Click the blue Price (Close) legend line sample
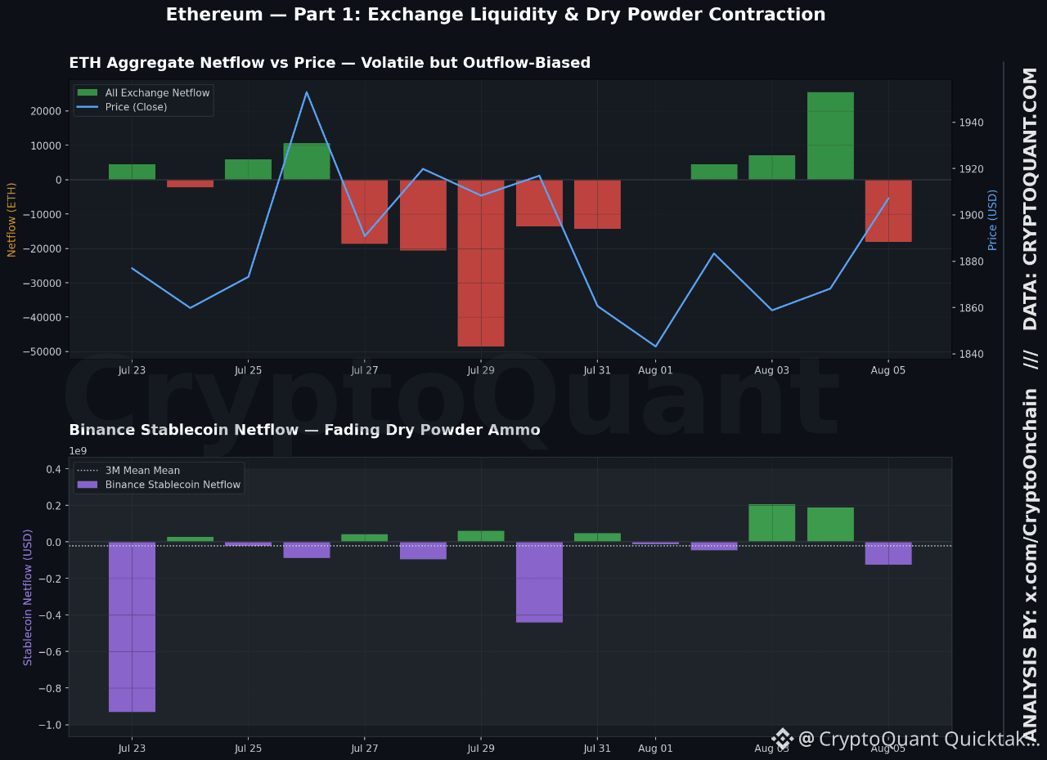The height and width of the screenshot is (760, 1047). (x=88, y=107)
